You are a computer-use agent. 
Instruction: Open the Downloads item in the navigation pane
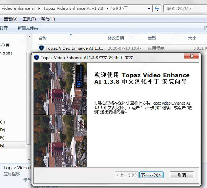pyautogui.click(x=6, y=53)
